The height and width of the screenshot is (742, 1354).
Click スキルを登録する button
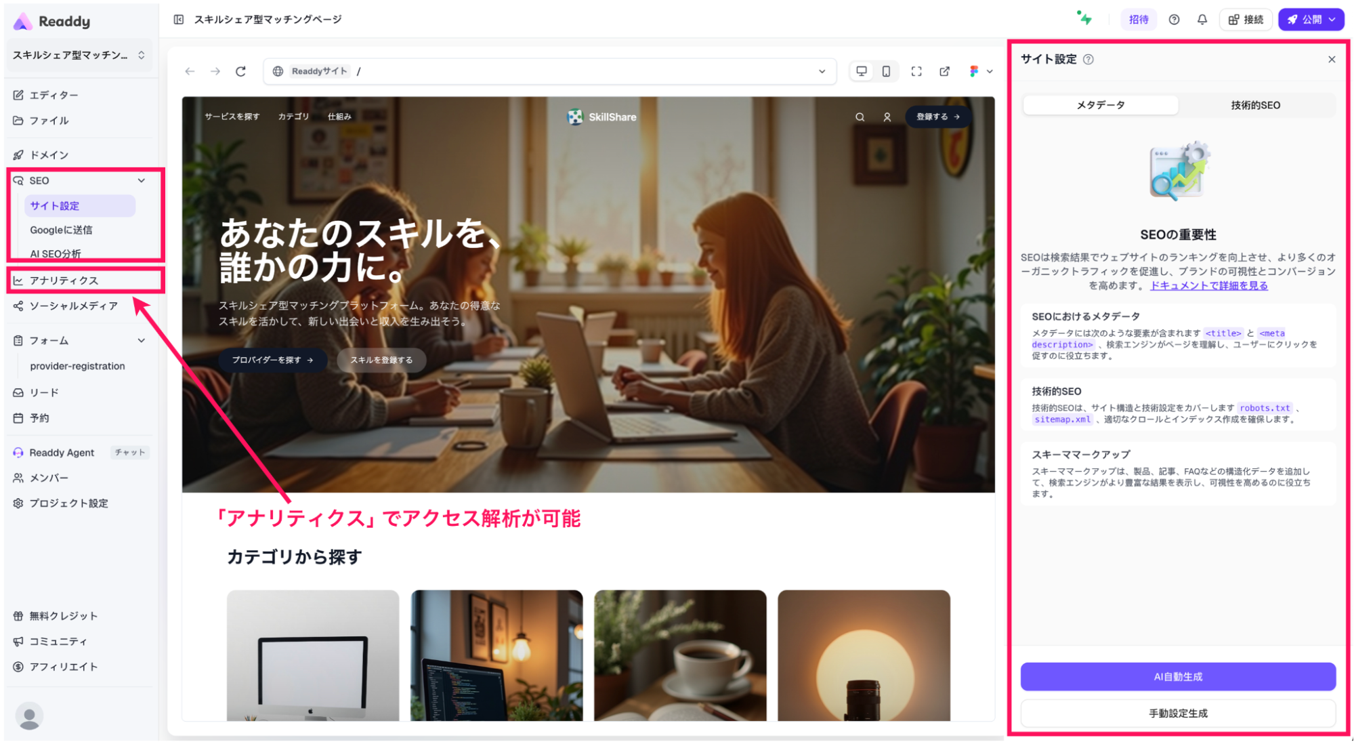(381, 360)
